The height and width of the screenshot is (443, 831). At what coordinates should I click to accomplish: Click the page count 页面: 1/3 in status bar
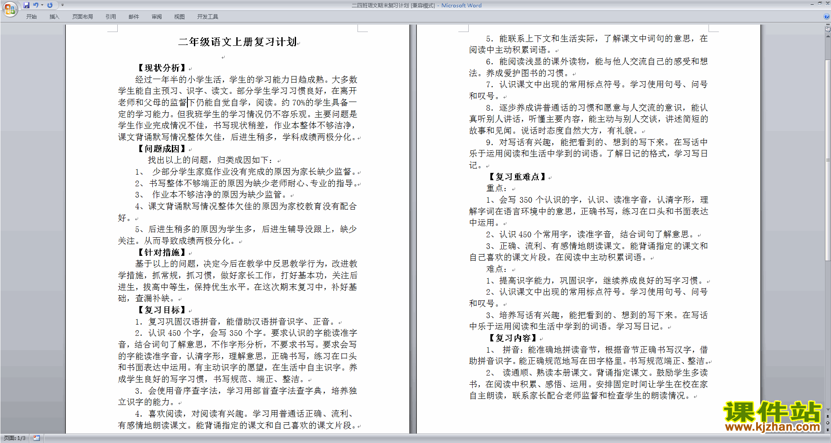(15, 438)
